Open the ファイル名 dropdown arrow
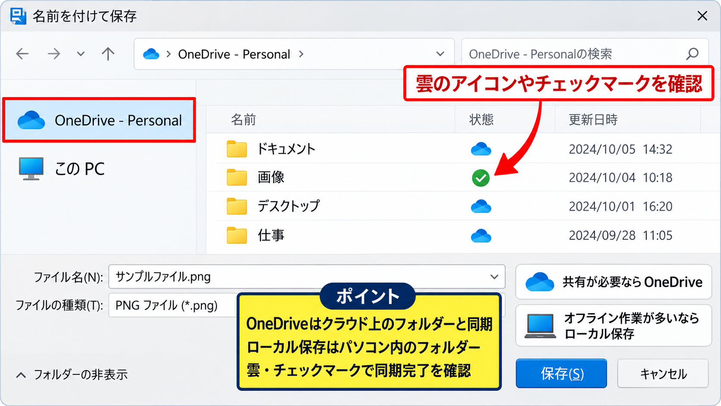Image resolution: width=721 pixels, height=406 pixels. 494,277
